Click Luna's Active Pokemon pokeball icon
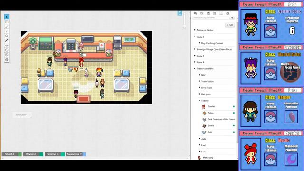The image size is (304, 171). [270, 116]
